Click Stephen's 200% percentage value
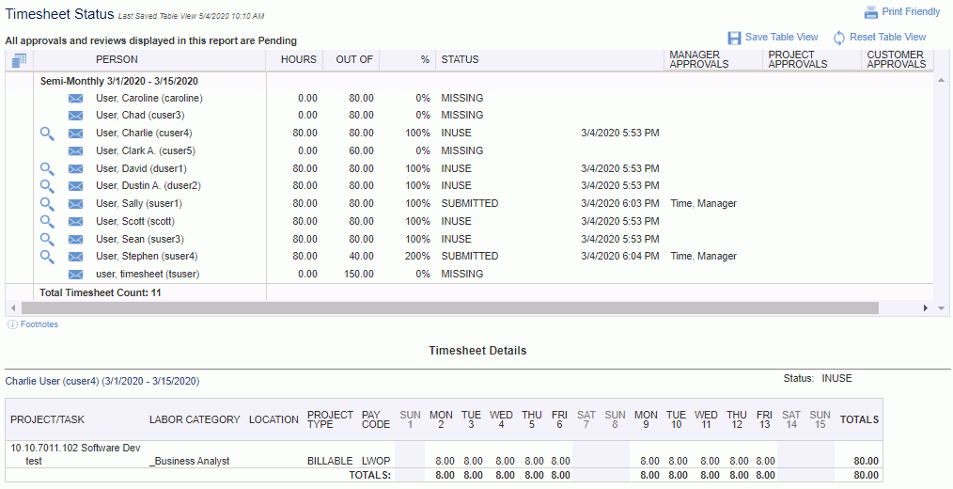 [x=417, y=257]
